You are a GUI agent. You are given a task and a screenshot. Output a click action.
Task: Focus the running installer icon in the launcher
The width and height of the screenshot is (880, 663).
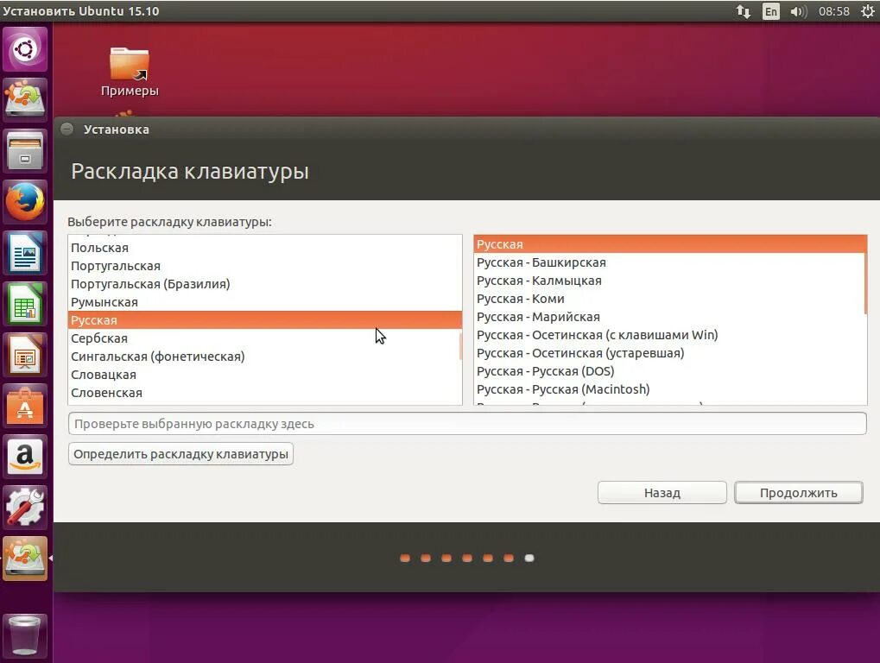[25, 558]
